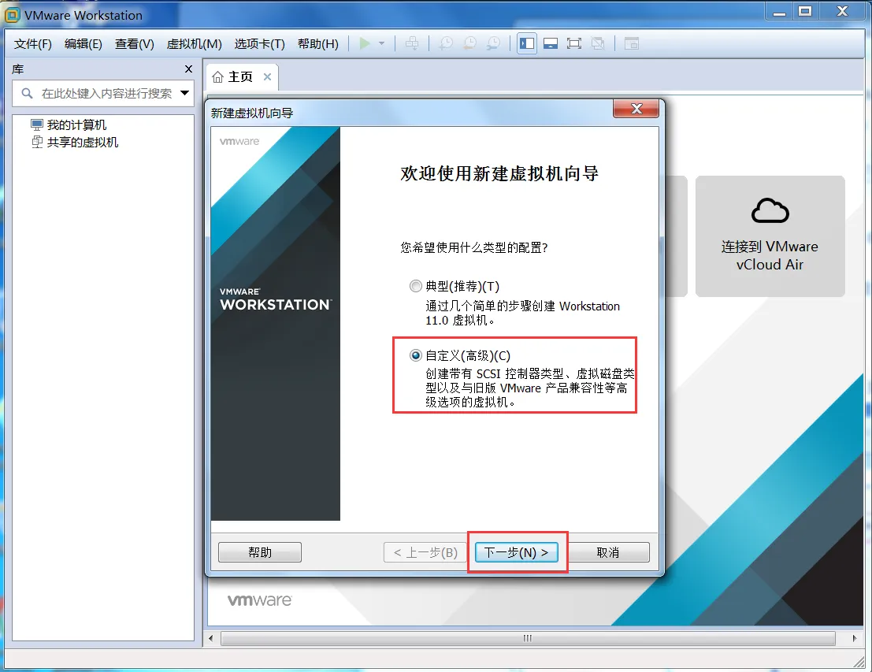872x672 pixels.
Task: Click the scrollbar left arrow
Action: pyautogui.click(x=211, y=638)
